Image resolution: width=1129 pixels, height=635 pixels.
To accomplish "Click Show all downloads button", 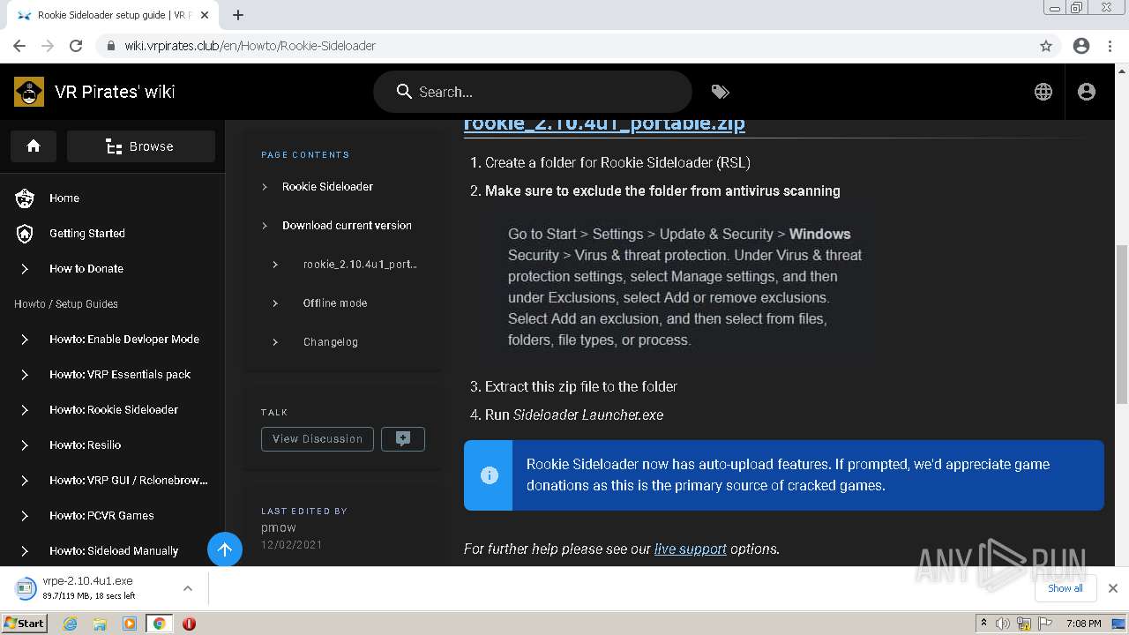I will coord(1065,588).
